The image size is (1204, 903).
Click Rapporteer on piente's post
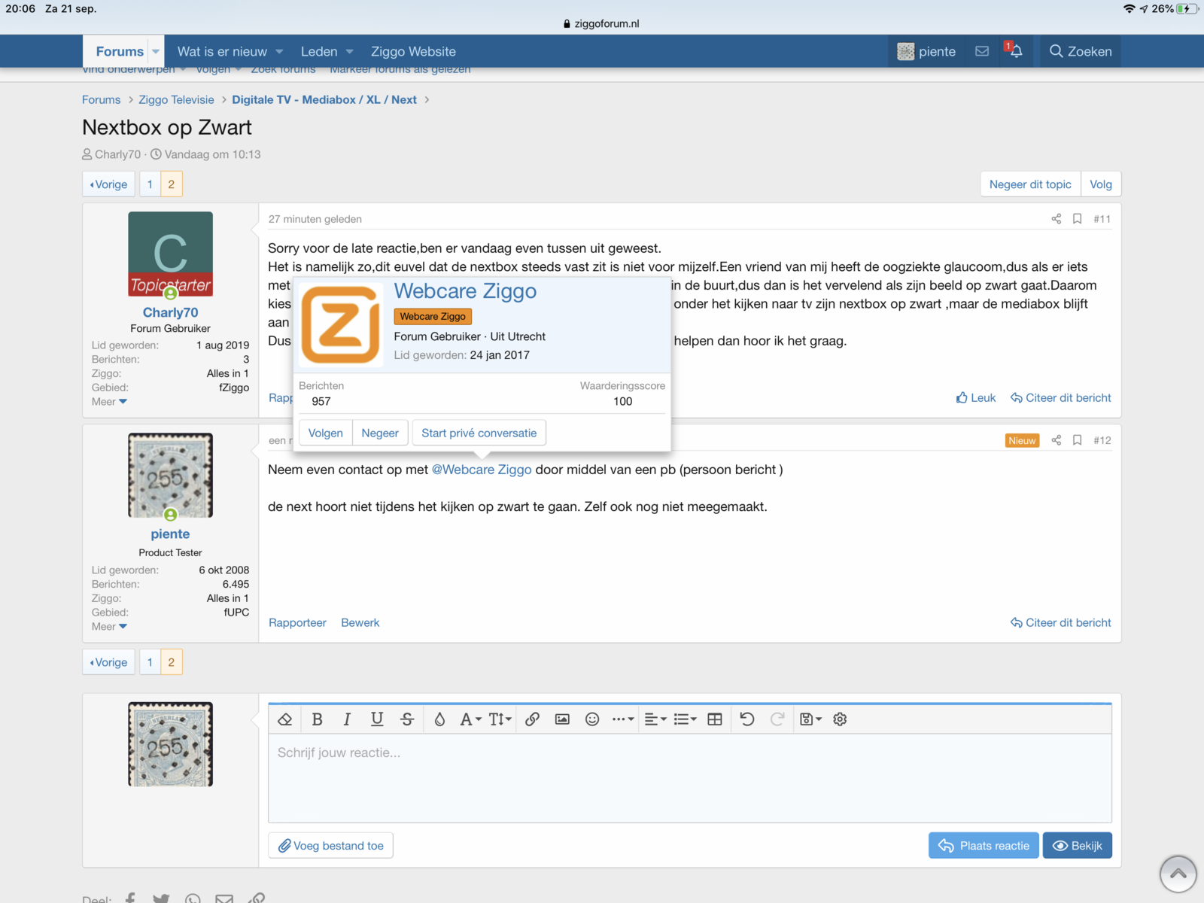298,623
